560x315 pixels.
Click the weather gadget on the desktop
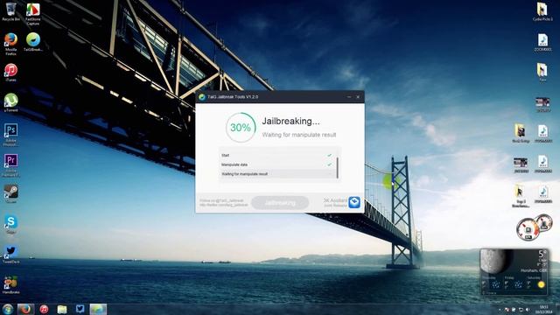click(x=514, y=272)
